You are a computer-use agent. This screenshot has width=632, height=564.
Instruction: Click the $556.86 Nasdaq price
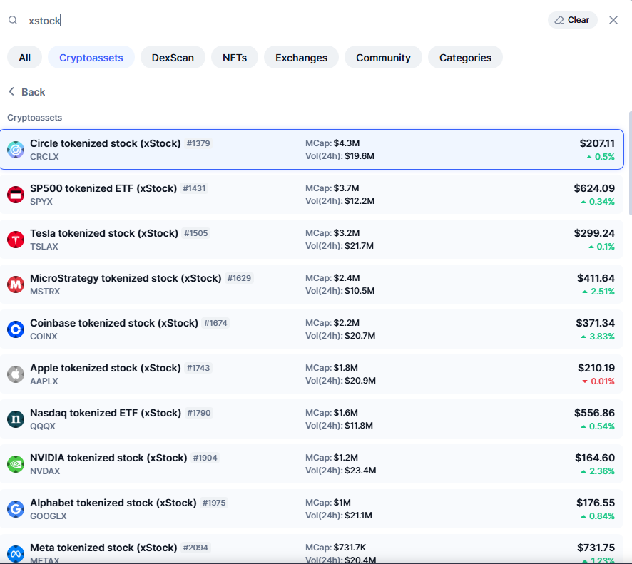coord(594,413)
